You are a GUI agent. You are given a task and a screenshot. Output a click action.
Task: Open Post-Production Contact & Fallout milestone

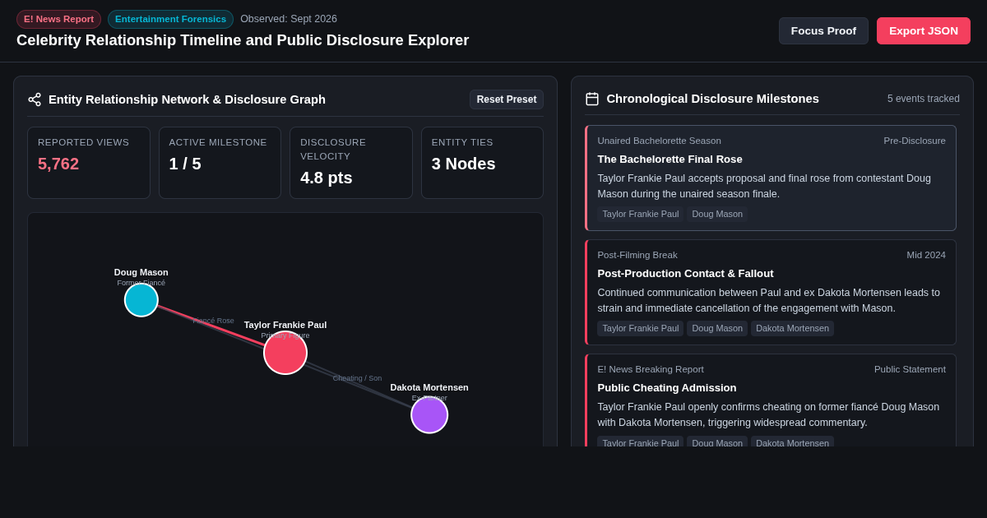point(771,292)
